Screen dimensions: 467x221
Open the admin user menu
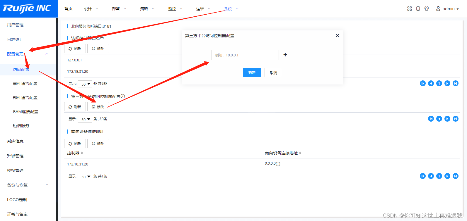pyautogui.click(x=447, y=9)
